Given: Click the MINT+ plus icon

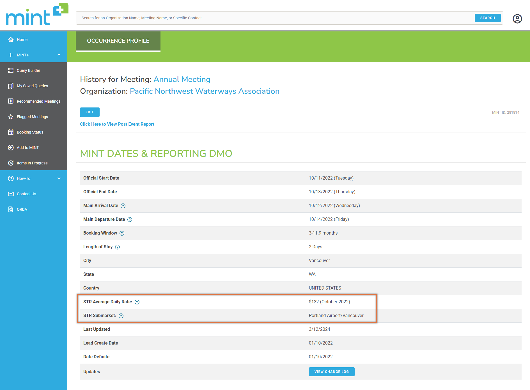Looking at the screenshot, I should pos(11,55).
